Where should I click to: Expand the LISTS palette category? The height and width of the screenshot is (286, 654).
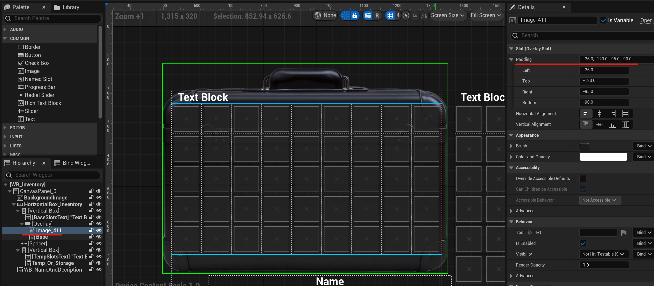tap(5, 146)
